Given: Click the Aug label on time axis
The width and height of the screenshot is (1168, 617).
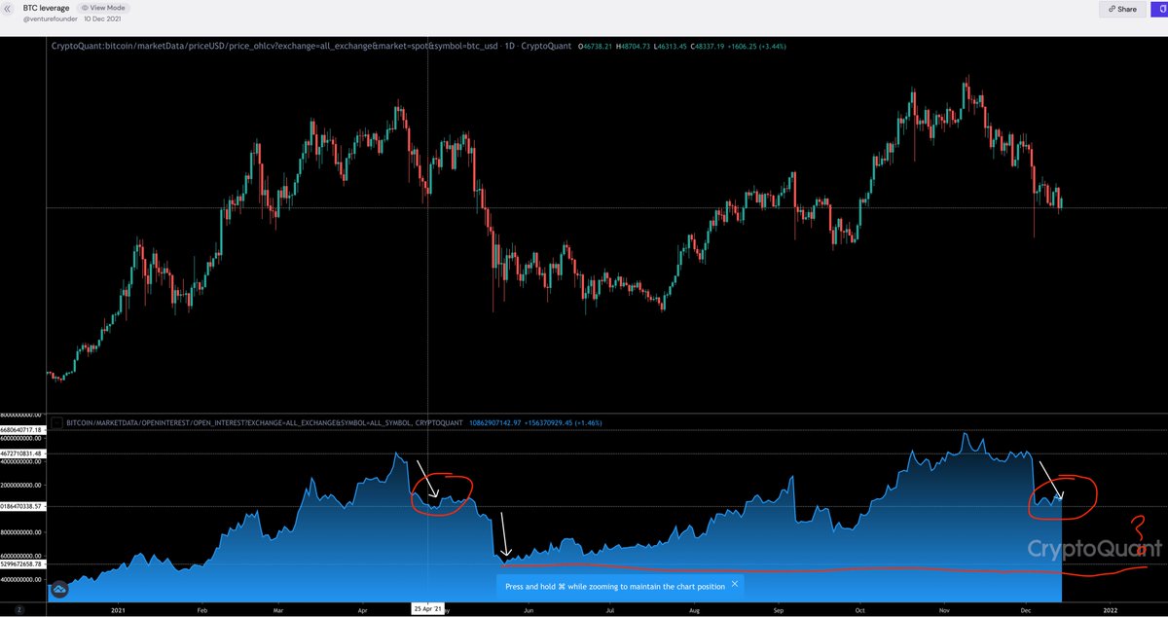Looking at the screenshot, I should coord(694,609).
